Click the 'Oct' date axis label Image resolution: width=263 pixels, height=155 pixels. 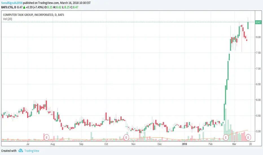[106, 144]
